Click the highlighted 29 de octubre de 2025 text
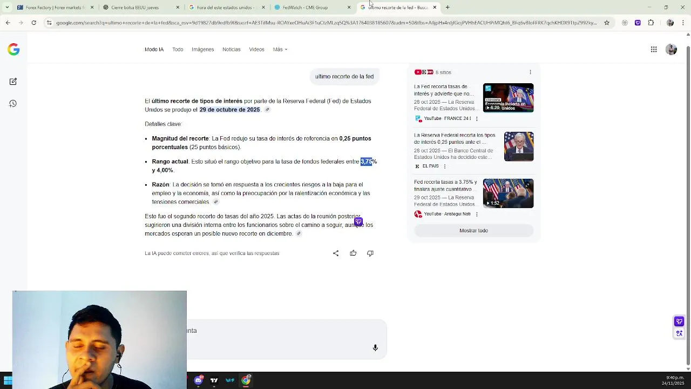 click(x=229, y=110)
